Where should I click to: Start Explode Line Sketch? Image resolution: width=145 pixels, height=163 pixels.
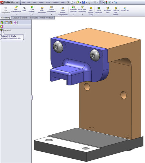[116, 11]
